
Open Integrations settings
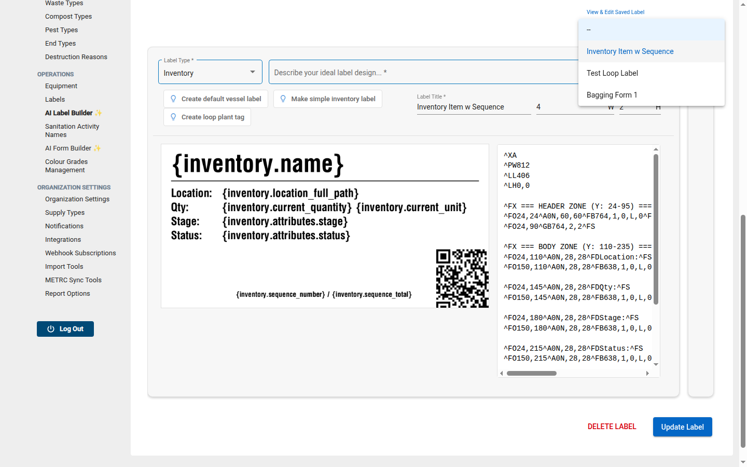pyautogui.click(x=63, y=240)
